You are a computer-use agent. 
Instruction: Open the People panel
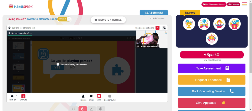[x=83, y=98]
